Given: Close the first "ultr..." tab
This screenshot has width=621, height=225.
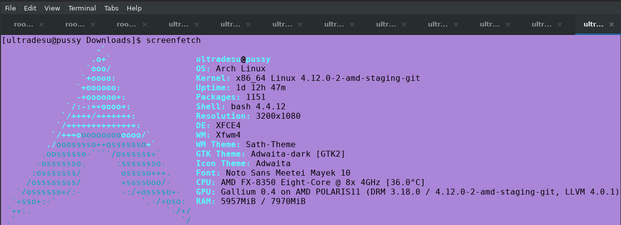Looking at the screenshot, I should 197,24.
